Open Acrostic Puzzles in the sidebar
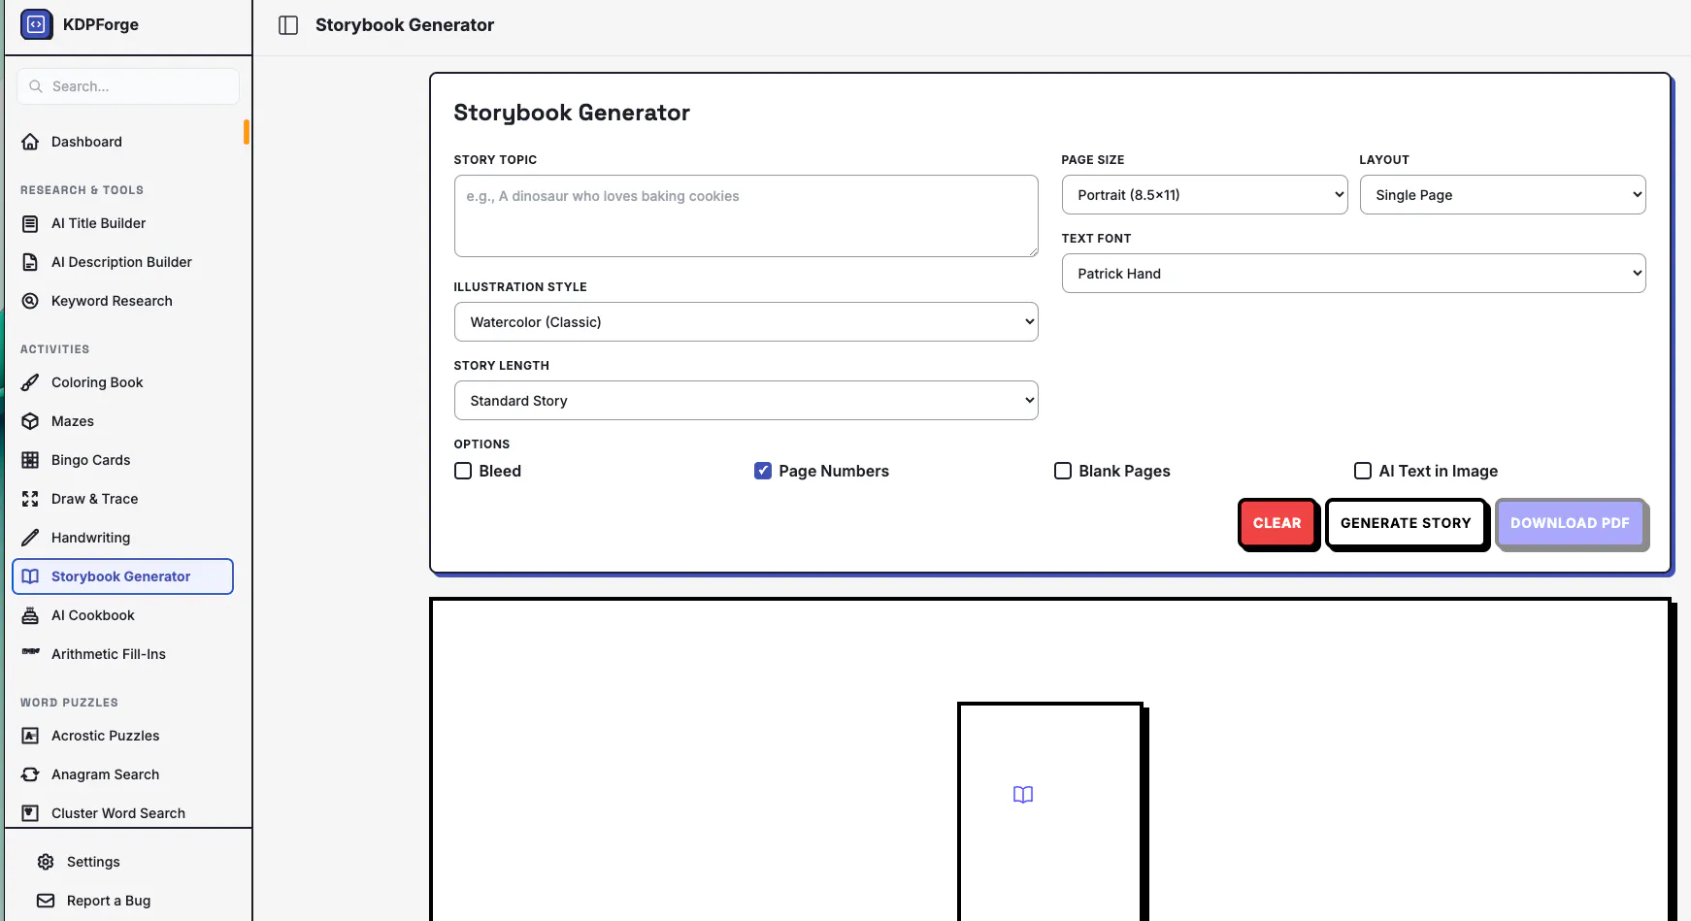 [122, 736]
